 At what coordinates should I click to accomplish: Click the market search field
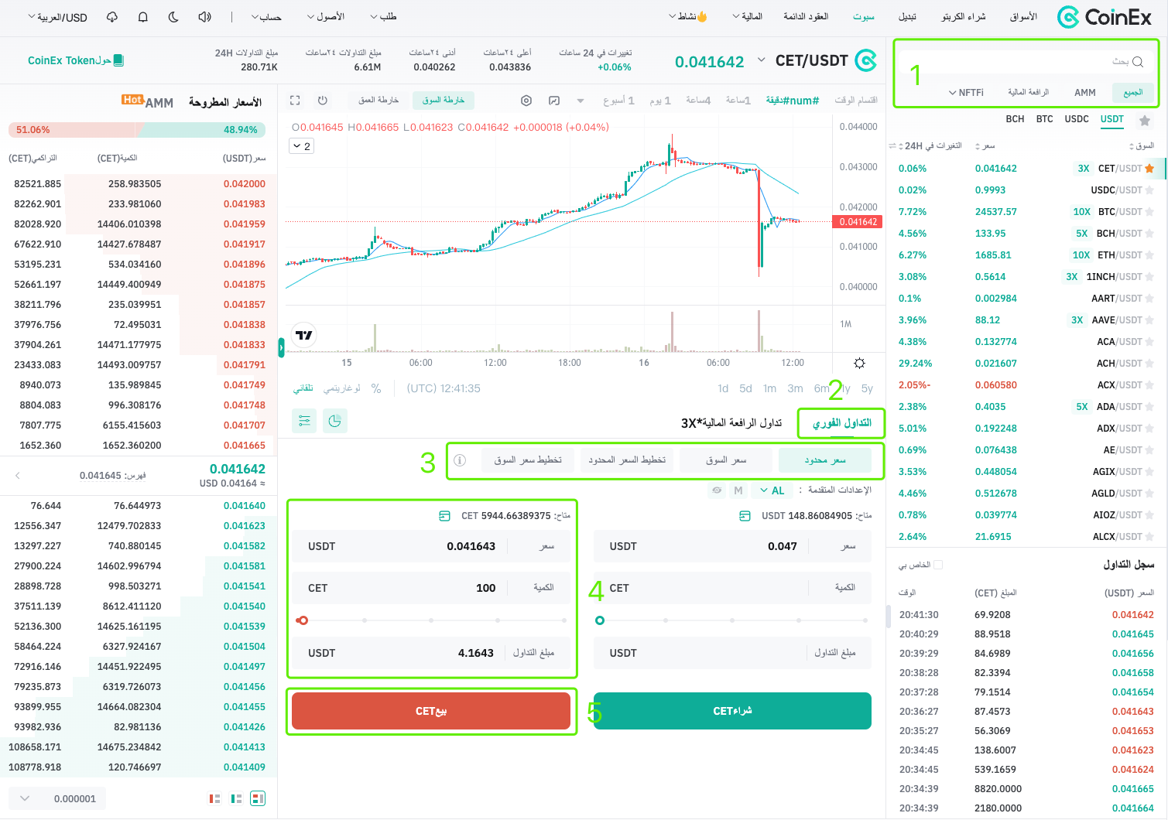coord(1026,62)
